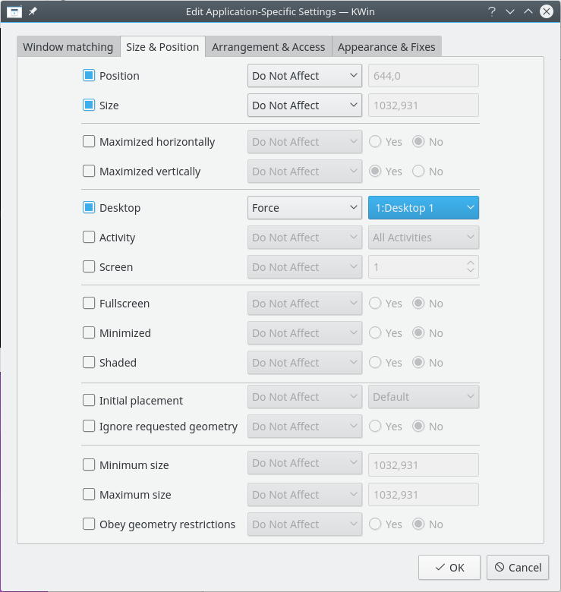Maximize the KWin settings dialog
Image resolution: width=561 pixels, height=592 pixels.
528,11
